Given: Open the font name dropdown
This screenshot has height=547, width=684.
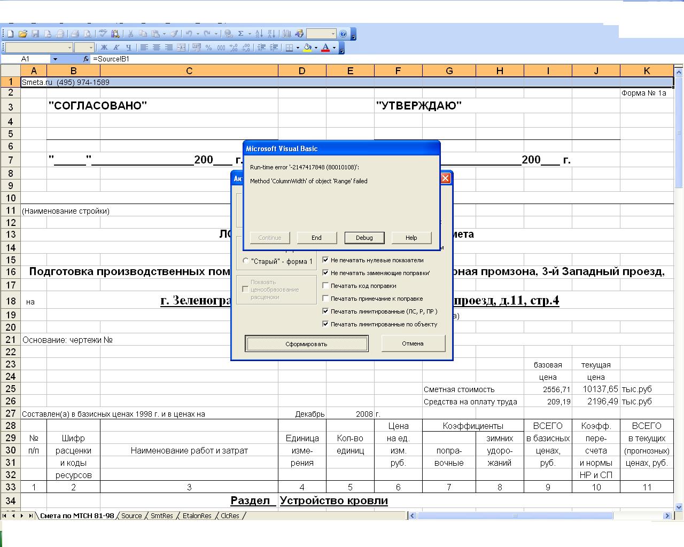Looking at the screenshot, I should (69, 48).
